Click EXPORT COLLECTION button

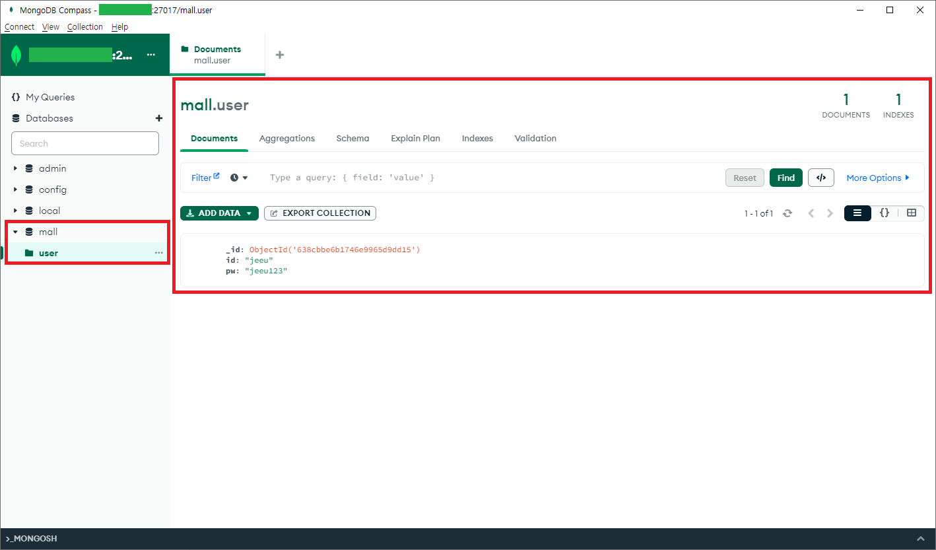(x=320, y=213)
